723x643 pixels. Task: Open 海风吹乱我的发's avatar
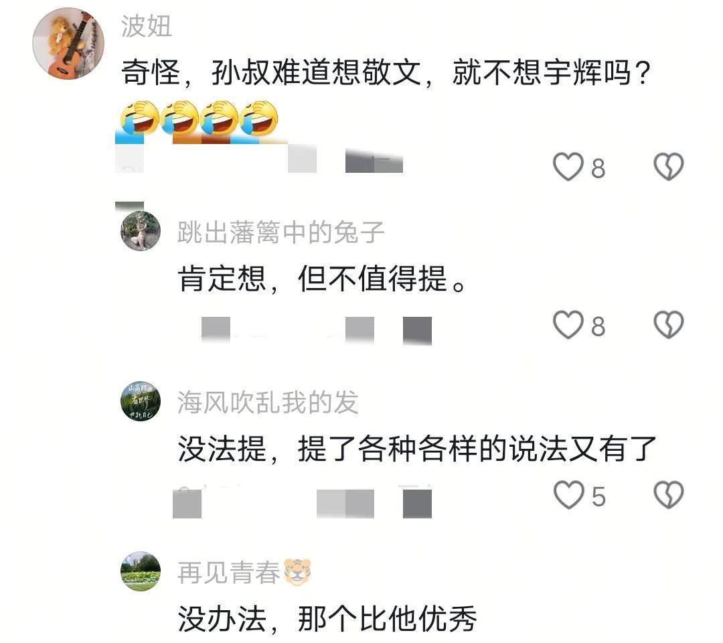[x=141, y=401]
